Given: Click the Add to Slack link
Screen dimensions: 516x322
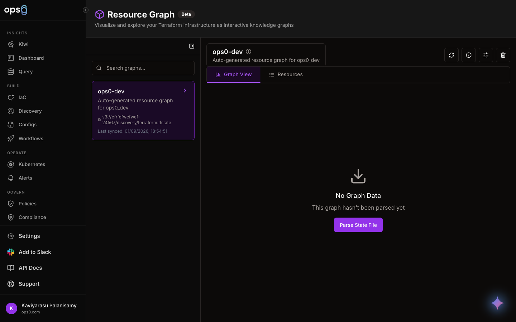Looking at the screenshot, I should (x=43, y=252).
